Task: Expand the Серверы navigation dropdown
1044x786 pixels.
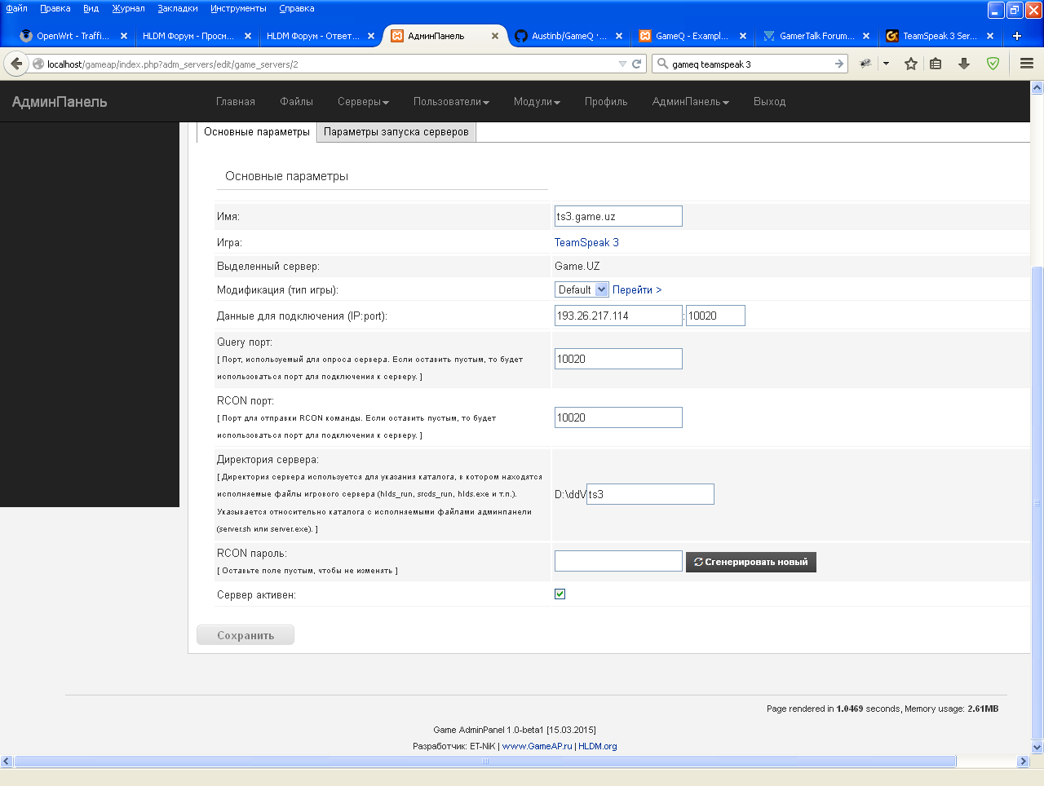Action: (x=363, y=102)
